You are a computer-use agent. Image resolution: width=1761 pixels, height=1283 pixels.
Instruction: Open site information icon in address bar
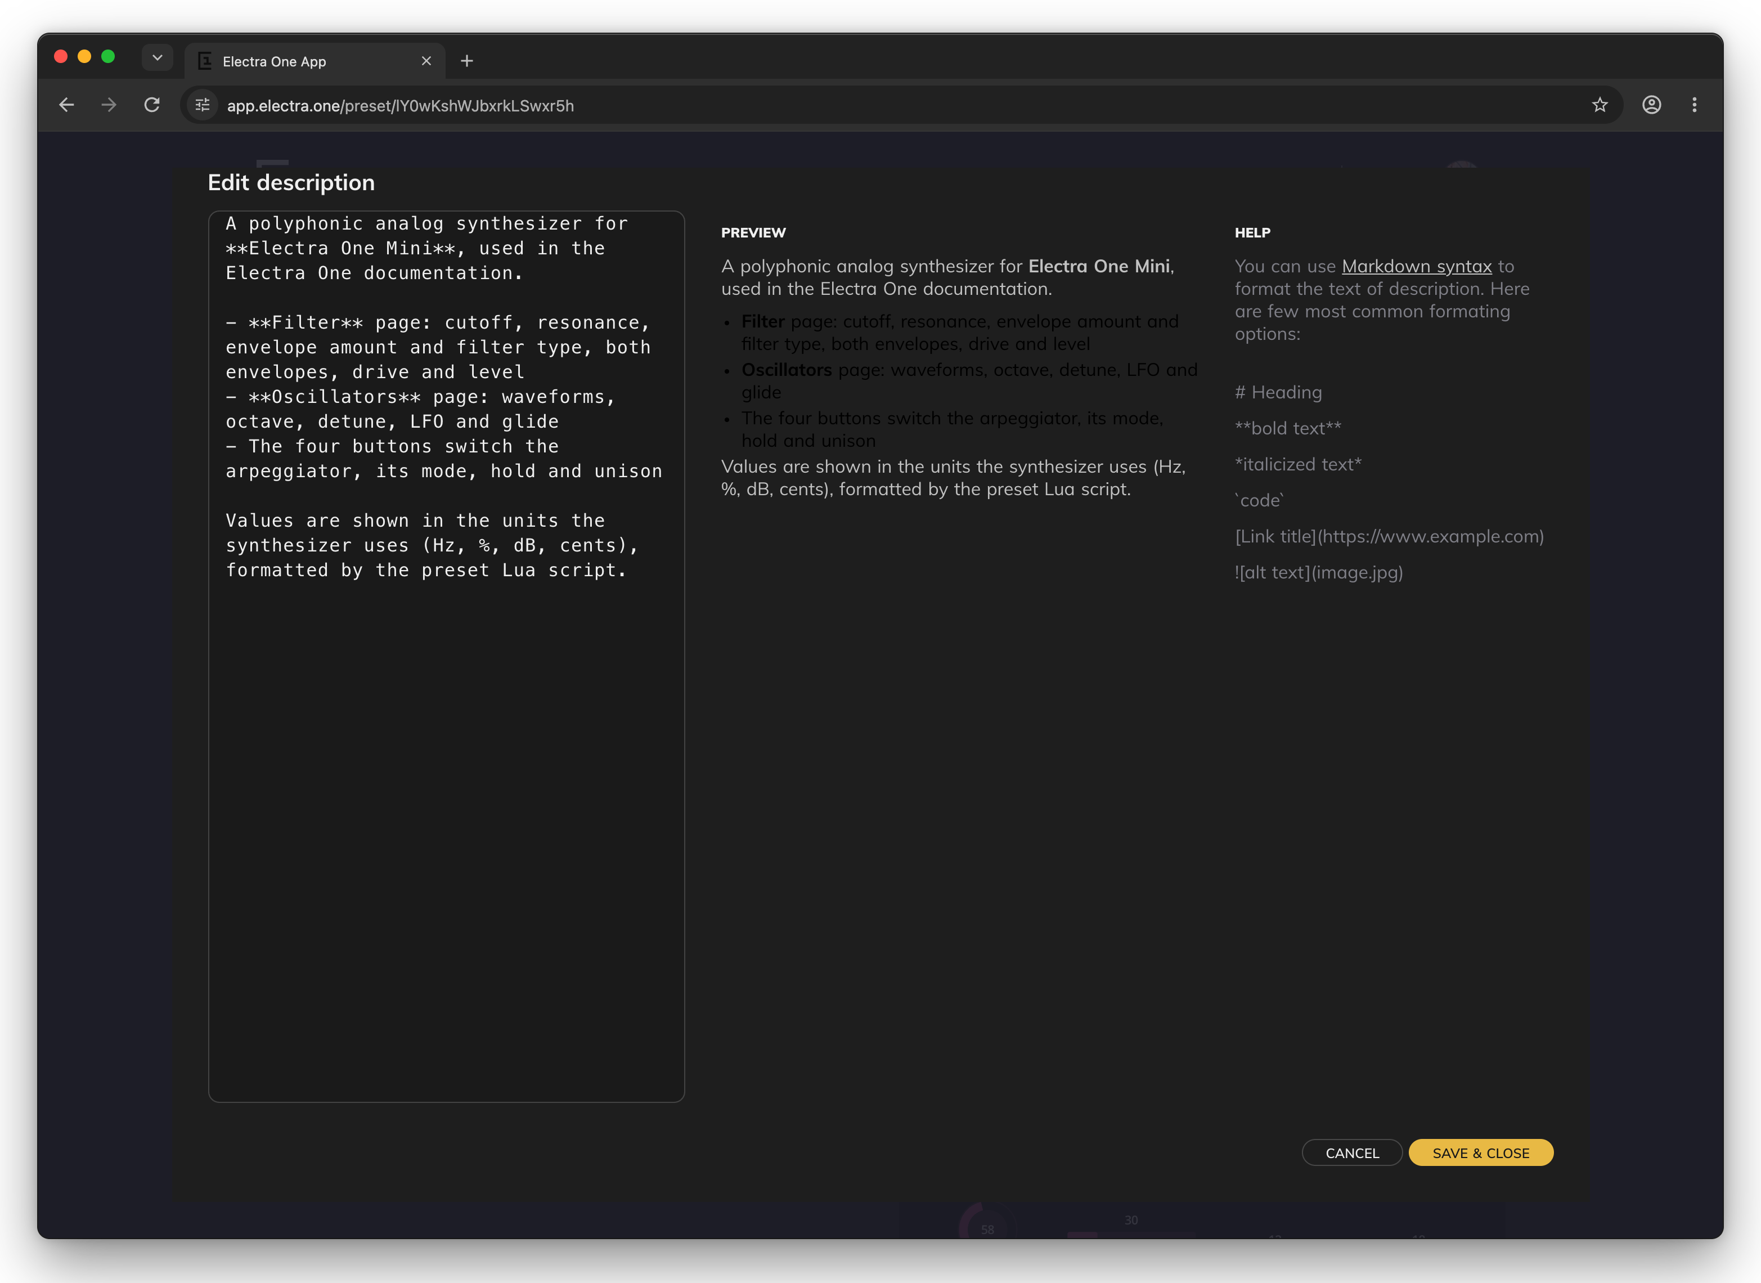[203, 105]
